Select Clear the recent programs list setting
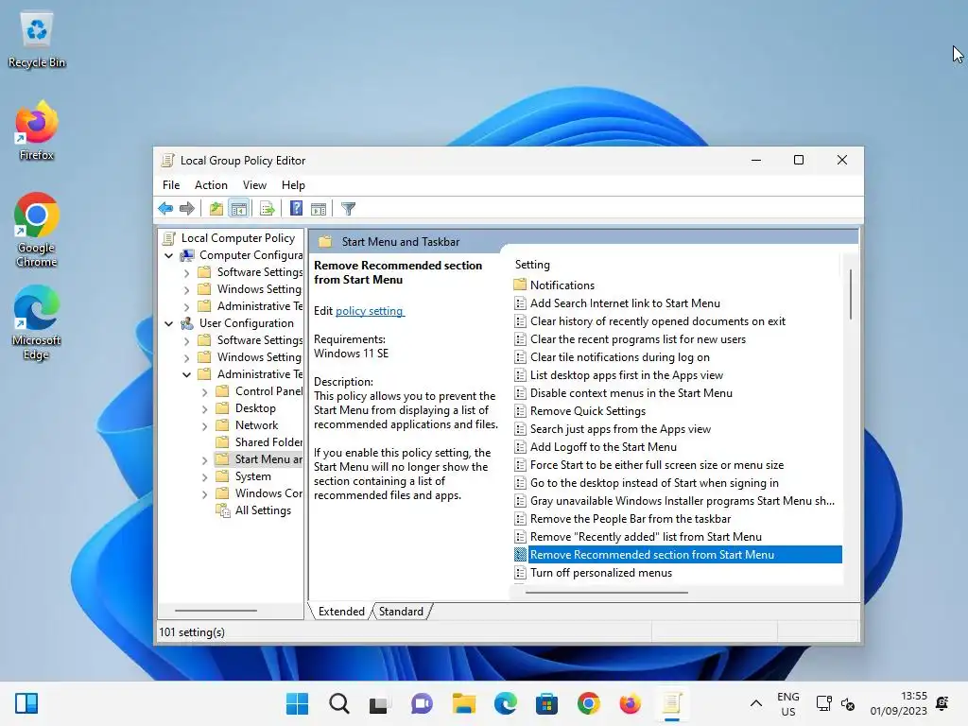This screenshot has width=968, height=726. click(x=638, y=339)
